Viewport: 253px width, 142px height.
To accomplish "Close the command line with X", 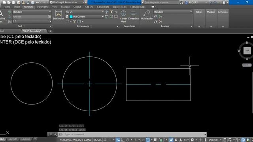I will point(51,134).
